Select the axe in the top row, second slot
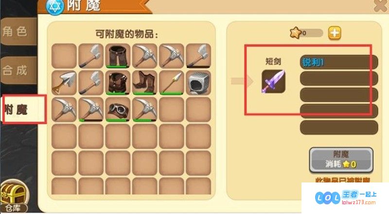 (x=91, y=56)
